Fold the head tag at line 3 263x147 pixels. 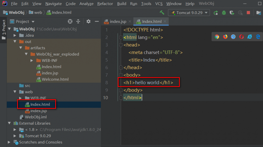[x=121, y=45]
